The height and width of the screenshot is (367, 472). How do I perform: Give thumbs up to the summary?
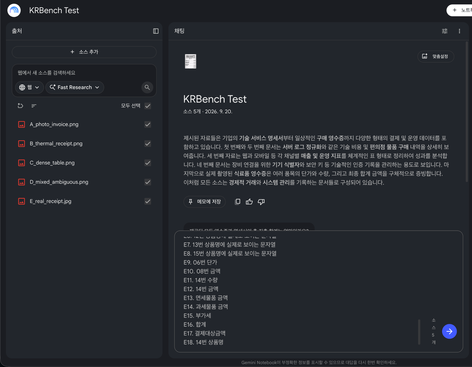coord(249,202)
